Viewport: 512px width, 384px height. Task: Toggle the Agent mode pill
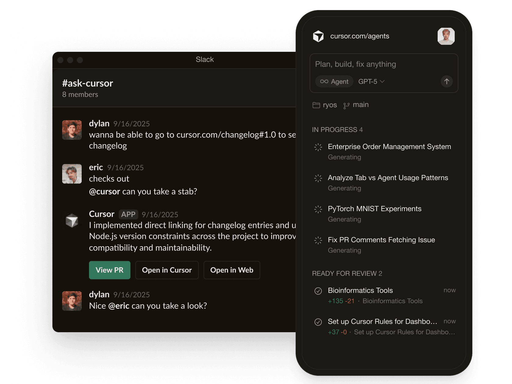tap(334, 81)
